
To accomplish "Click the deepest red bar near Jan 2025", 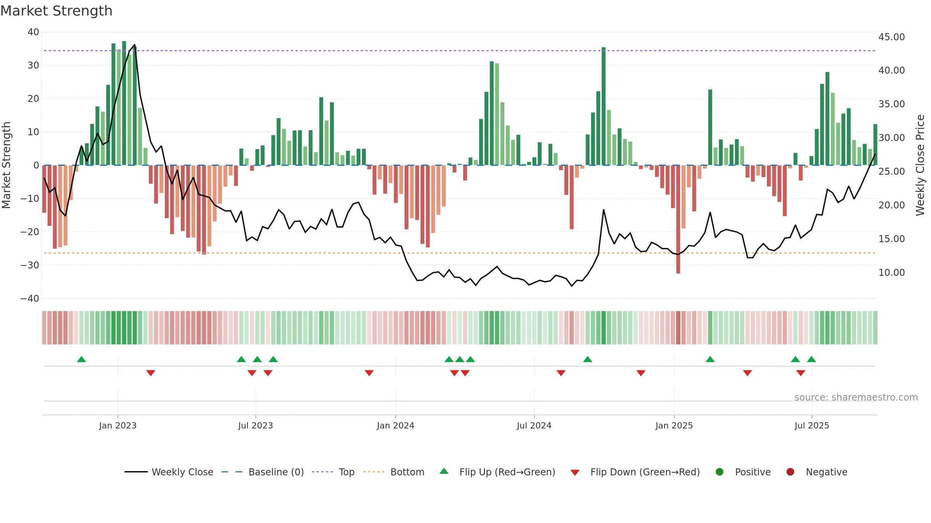I will point(678,219).
